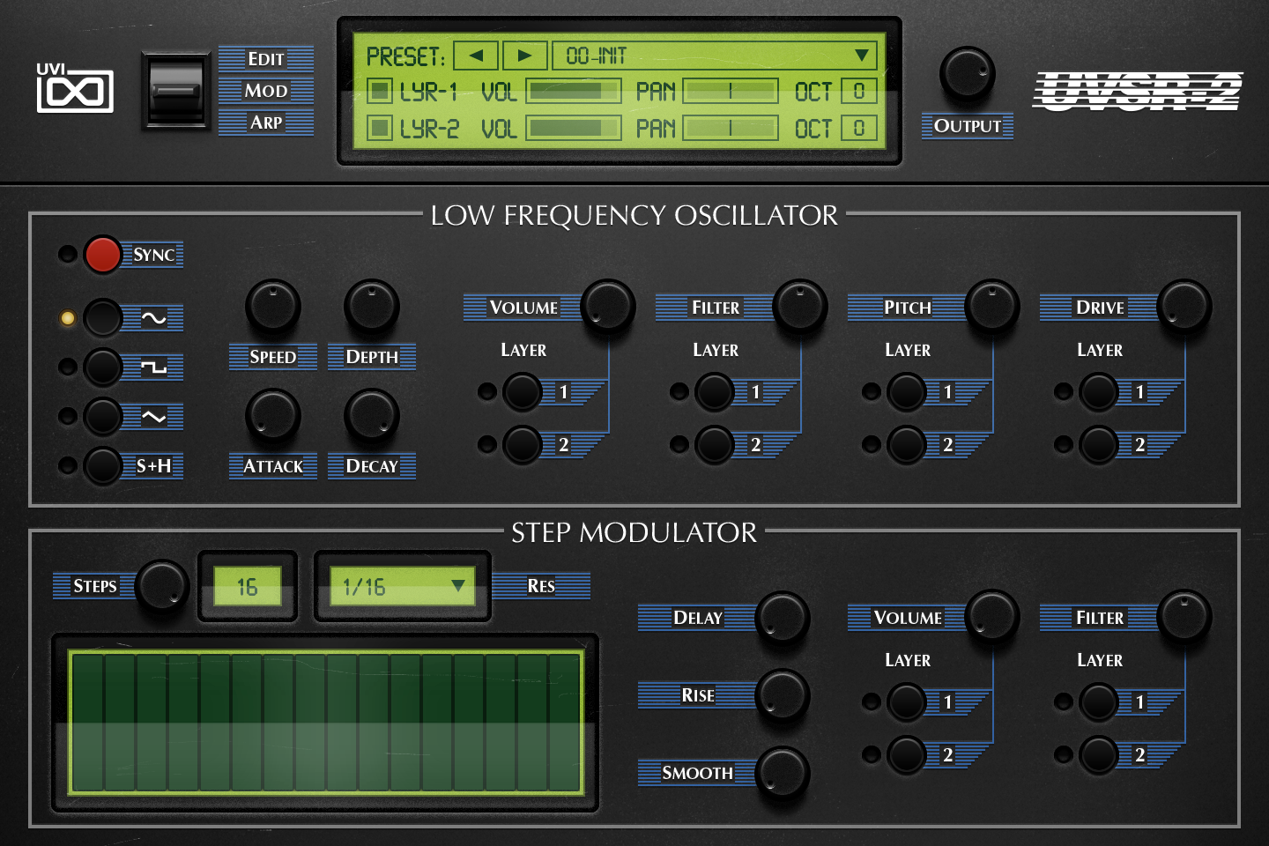Click the LFO Speed knob
The height and width of the screenshot is (846, 1269).
point(272,307)
